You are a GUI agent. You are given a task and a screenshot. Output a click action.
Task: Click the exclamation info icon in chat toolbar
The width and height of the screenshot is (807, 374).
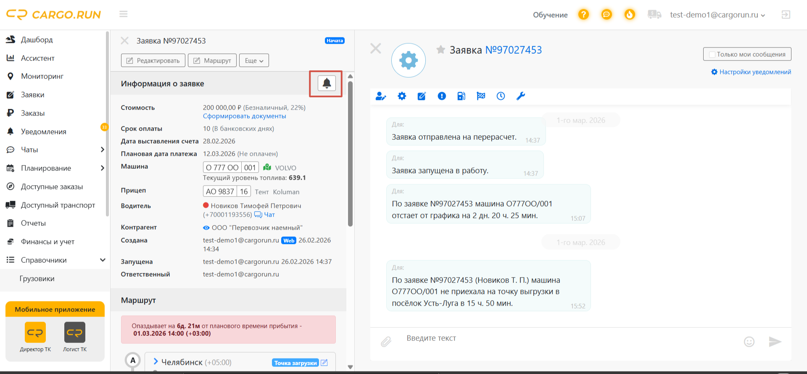click(x=442, y=96)
